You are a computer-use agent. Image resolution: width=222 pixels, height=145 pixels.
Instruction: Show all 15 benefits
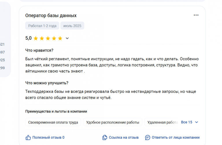pos(186,122)
